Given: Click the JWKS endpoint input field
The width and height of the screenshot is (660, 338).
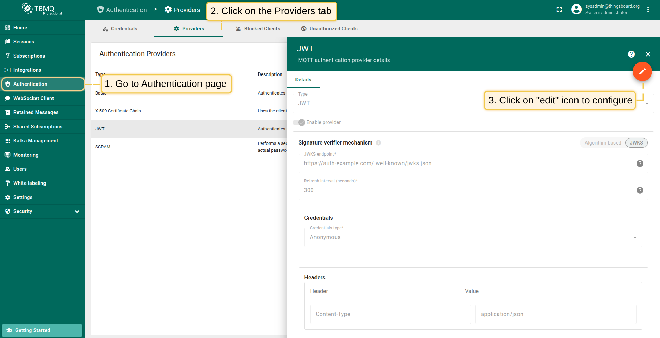Looking at the screenshot, I should click(x=466, y=163).
